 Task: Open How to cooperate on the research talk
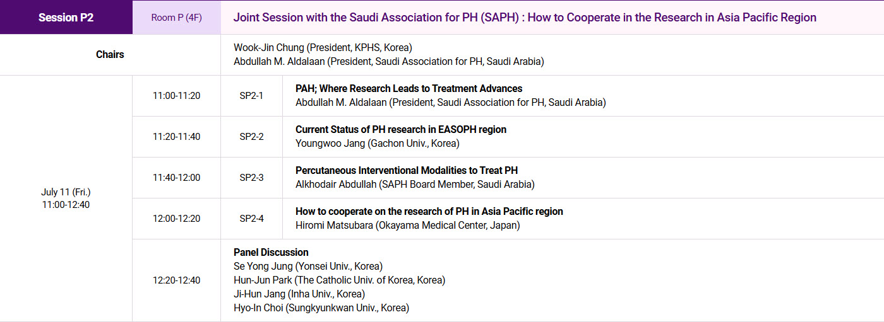429,212
